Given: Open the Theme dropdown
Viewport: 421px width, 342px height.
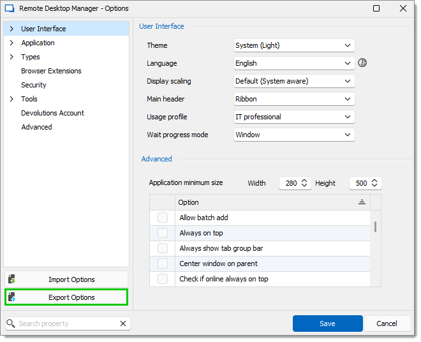Looking at the screenshot, I should coord(294,45).
